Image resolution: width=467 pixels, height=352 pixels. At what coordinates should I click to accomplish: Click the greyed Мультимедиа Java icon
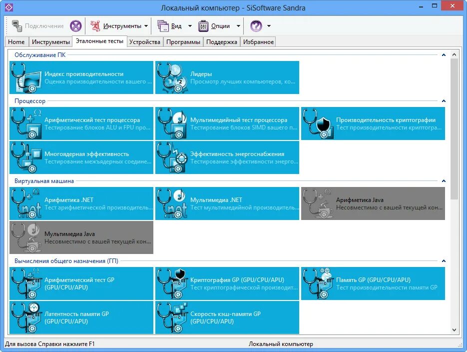point(26,237)
